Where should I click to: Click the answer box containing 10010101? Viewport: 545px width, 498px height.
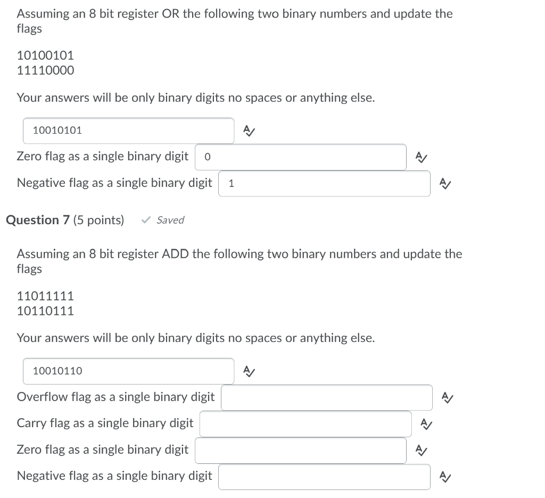click(x=128, y=130)
